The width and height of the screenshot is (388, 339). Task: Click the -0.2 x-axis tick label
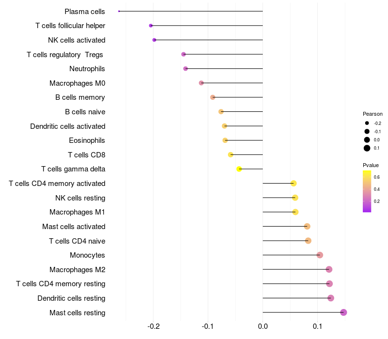[x=153, y=326]
